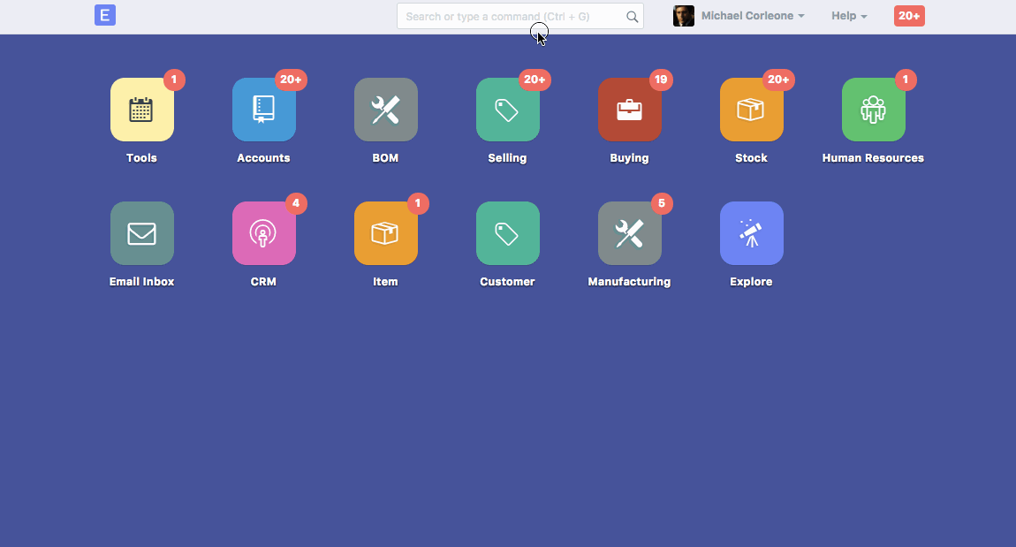Open the BOM module icon
The width and height of the screenshot is (1016, 547).
point(385,110)
